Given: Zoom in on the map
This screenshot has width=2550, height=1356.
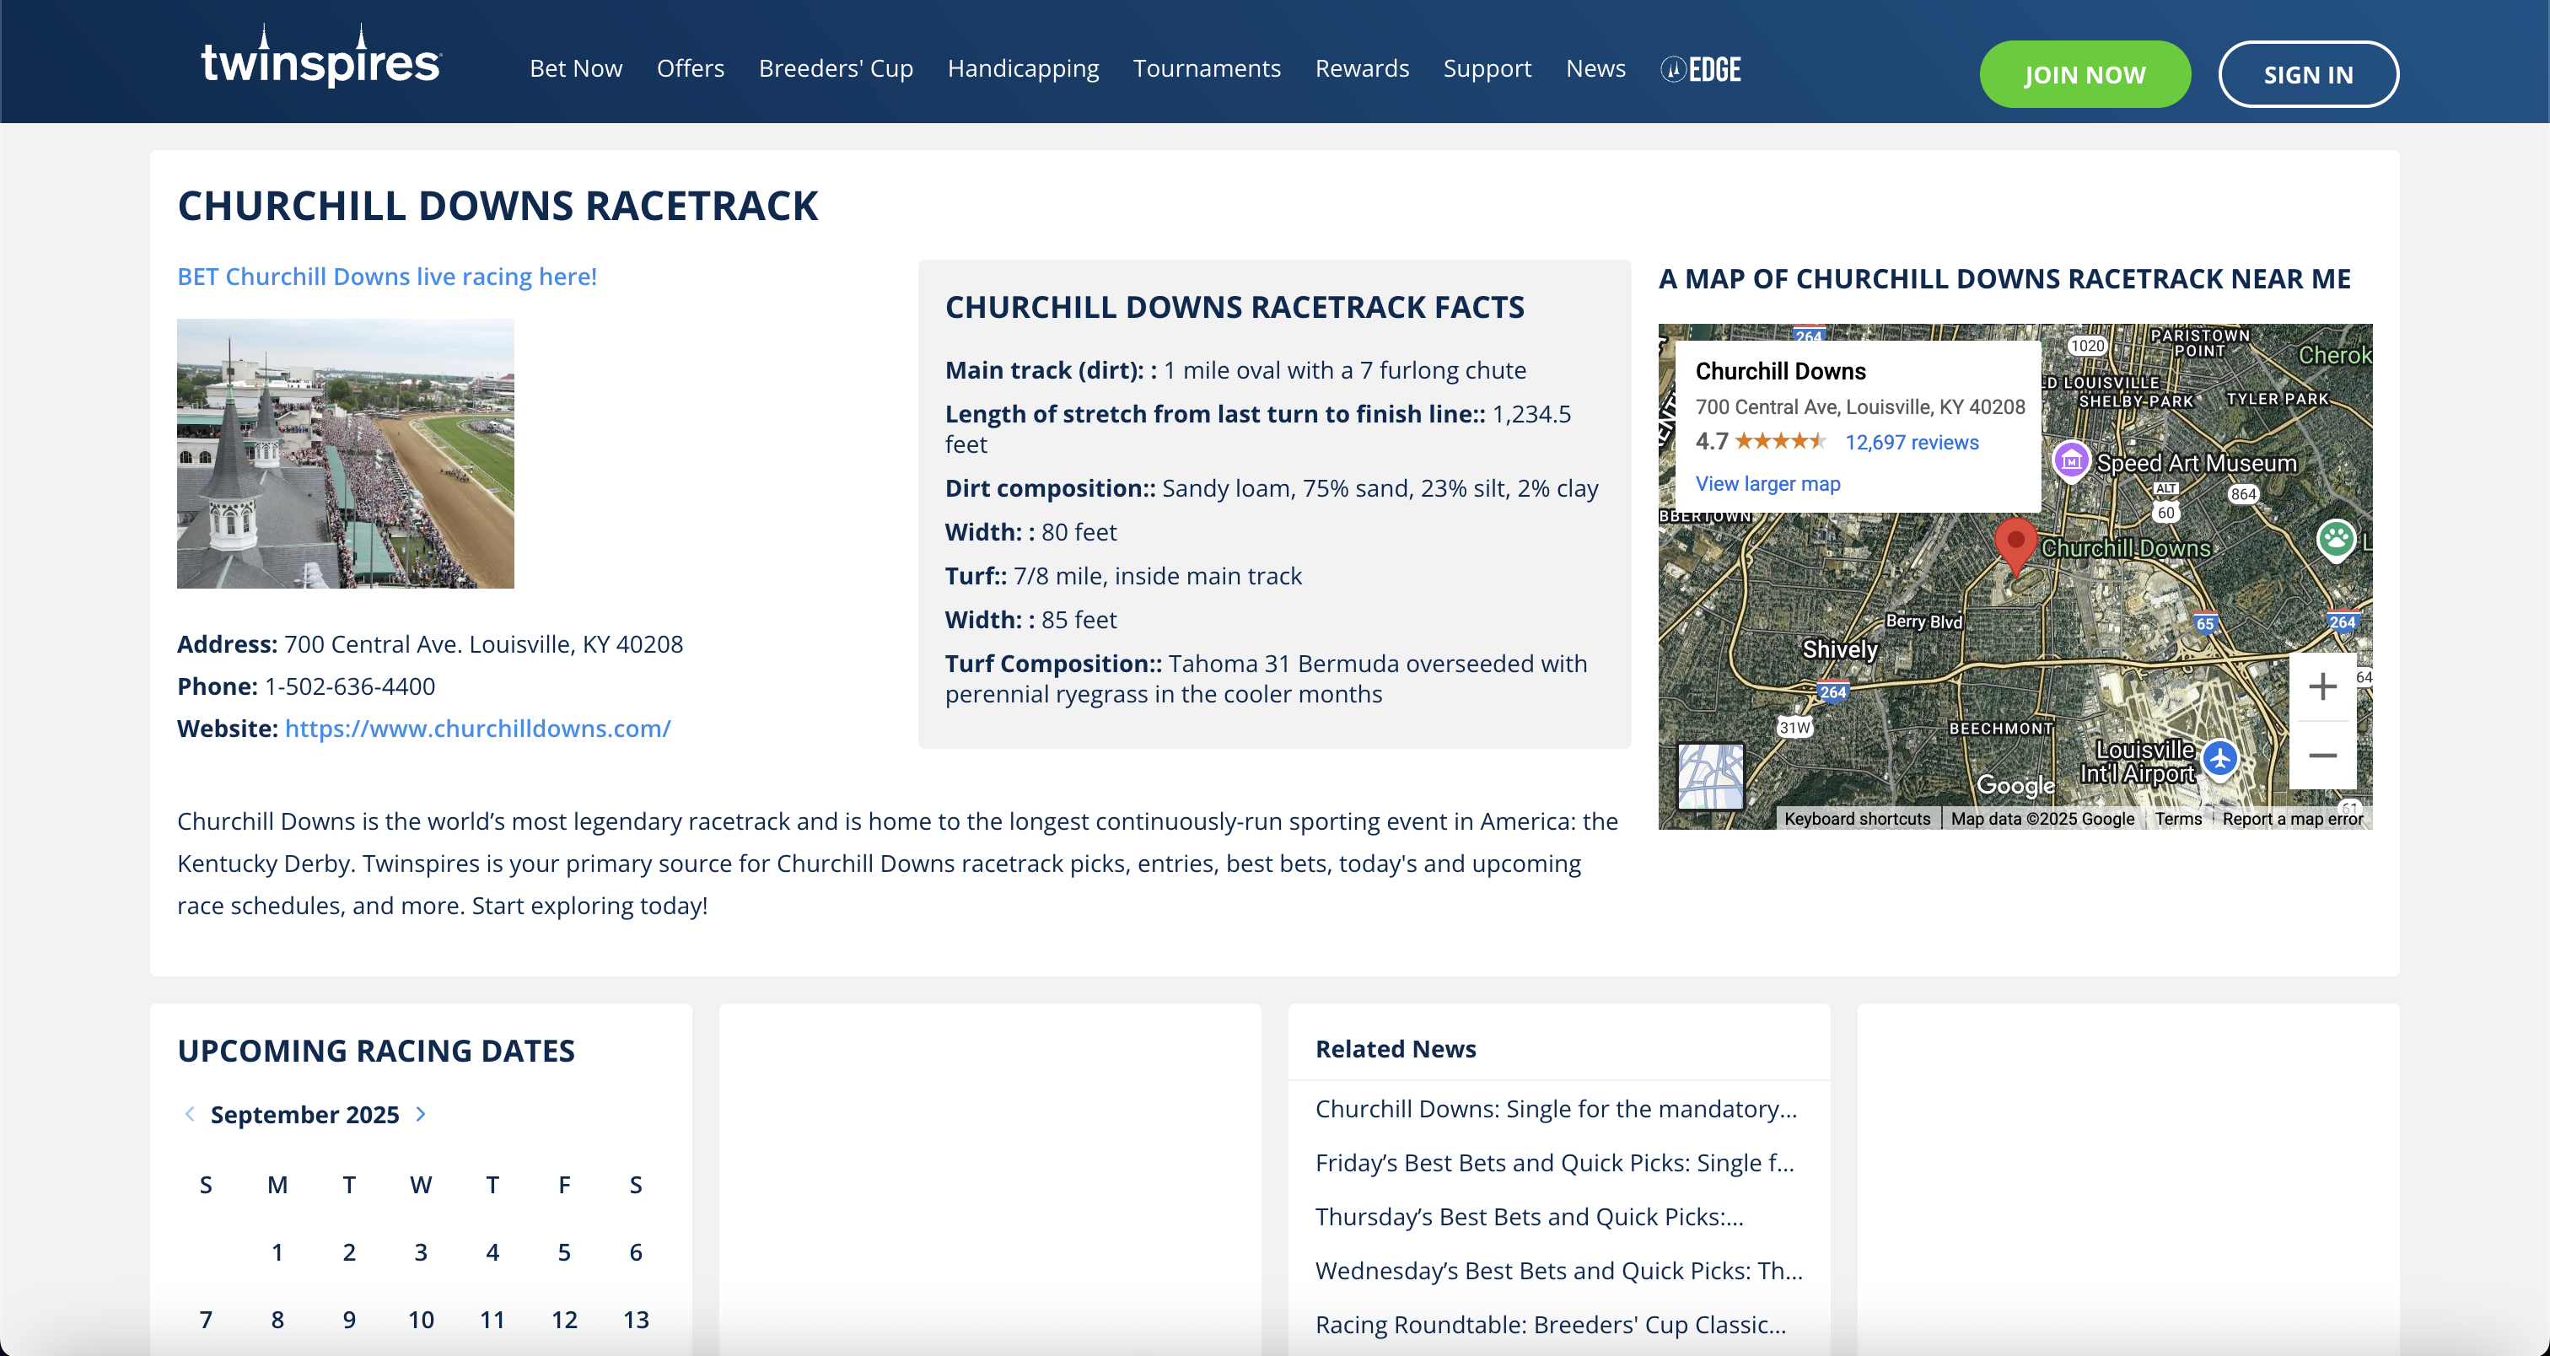Looking at the screenshot, I should click(x=2322, y=686).
